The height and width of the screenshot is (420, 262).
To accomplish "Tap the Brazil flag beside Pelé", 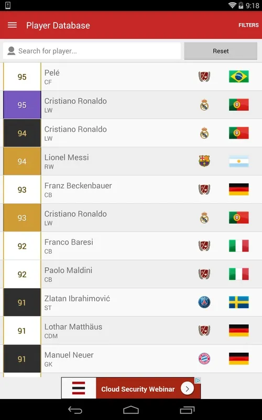I will click(239, 76).
